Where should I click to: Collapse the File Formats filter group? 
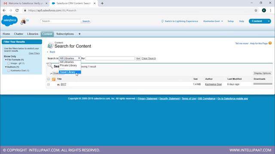pos(6,60)
